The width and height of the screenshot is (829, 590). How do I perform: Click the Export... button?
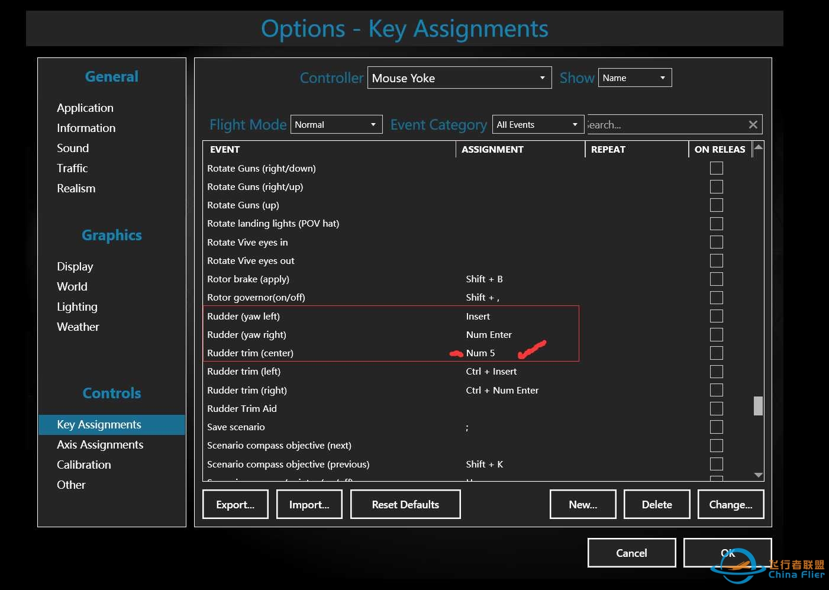tap(235, 505)
